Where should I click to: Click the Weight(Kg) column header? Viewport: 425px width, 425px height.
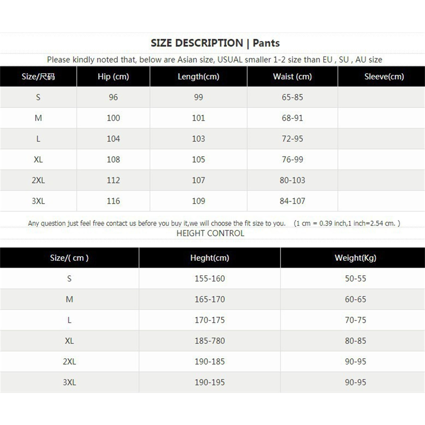click(355, 258)
